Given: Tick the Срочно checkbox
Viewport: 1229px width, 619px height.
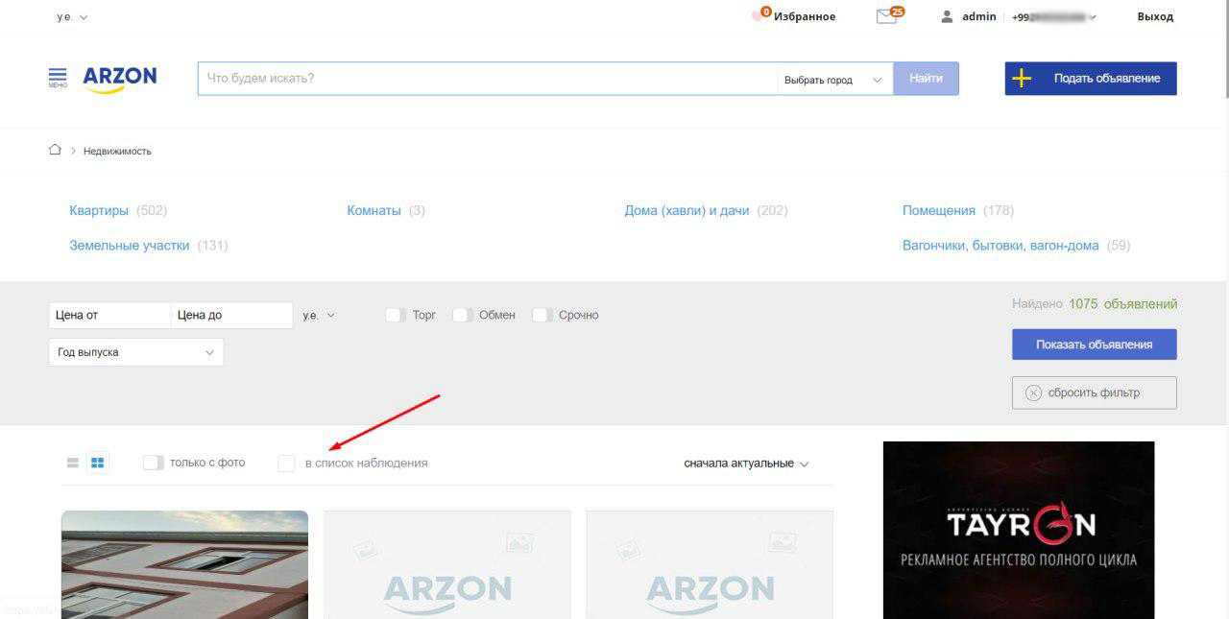Looking at the screenshot, I should click(541, 315).
